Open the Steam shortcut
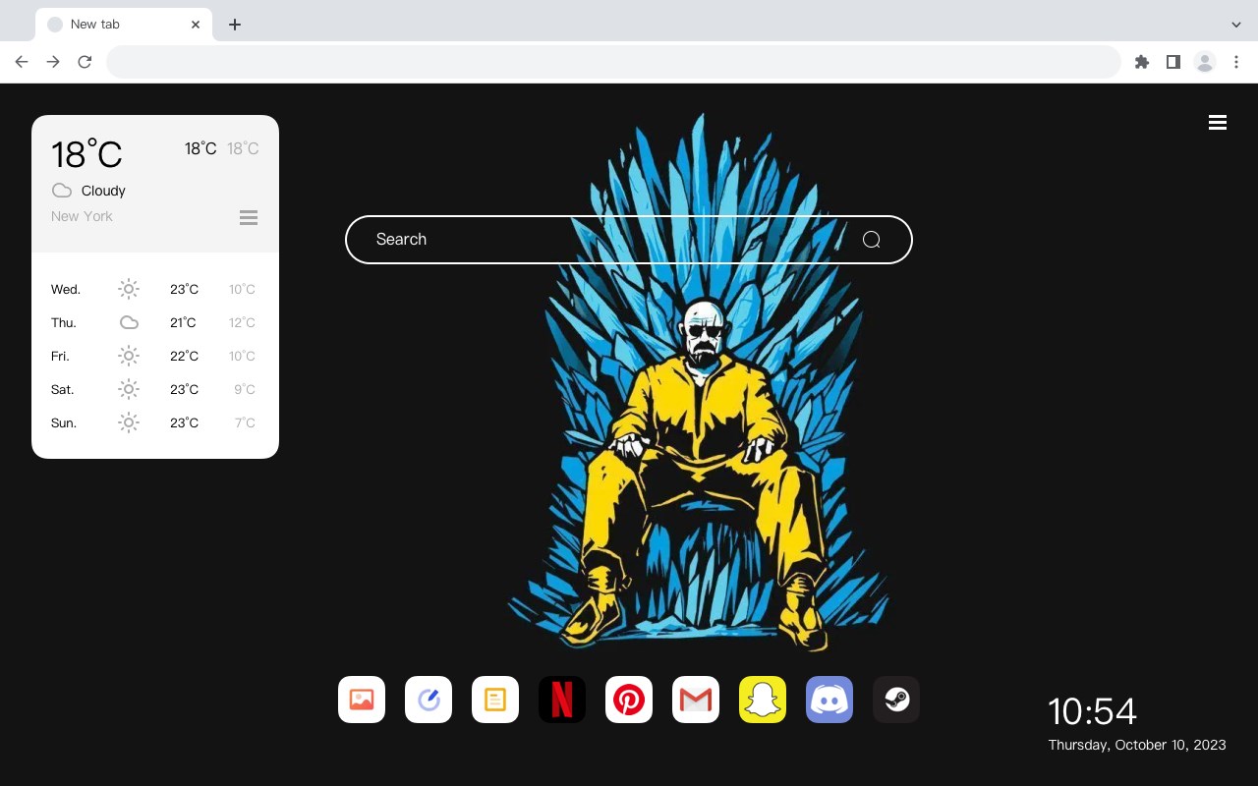This screenshot has width=1258, height=786. [896, 700]
